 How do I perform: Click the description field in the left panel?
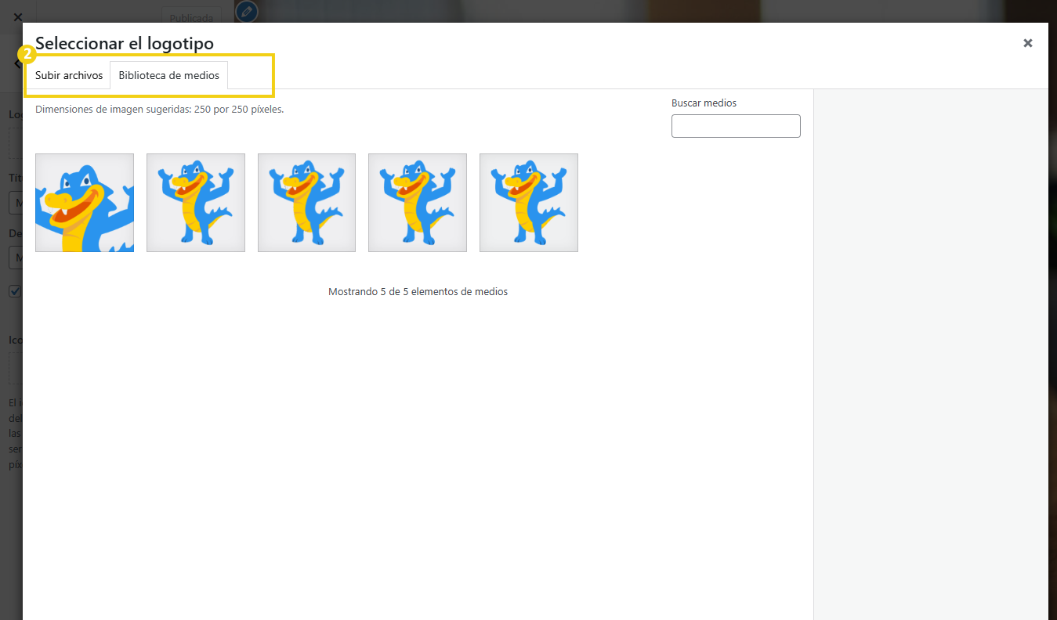point(14,257)
